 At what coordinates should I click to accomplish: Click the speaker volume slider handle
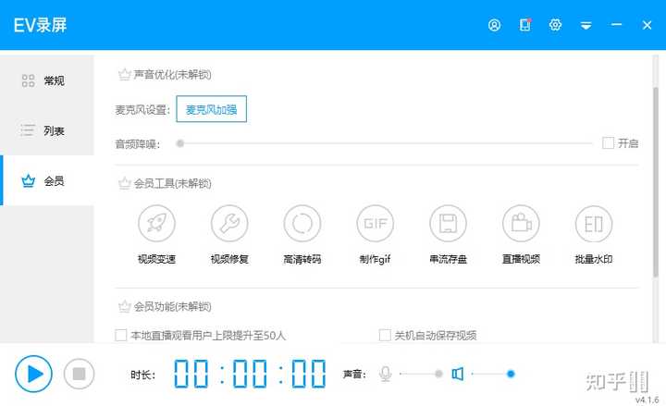[x=511, y=374]
